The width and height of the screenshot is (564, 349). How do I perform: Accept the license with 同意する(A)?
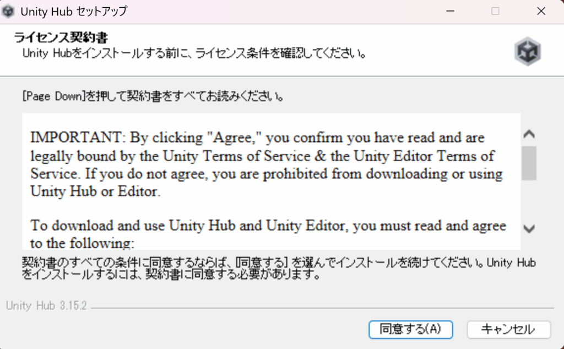pyautogui.click(x=410, y=329)
